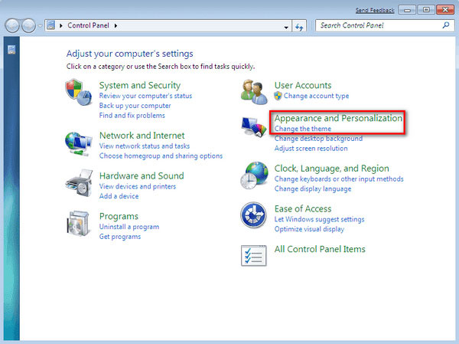Open System and Security shield icon
This screenshot has height=344, width=459.
(78, 92)
